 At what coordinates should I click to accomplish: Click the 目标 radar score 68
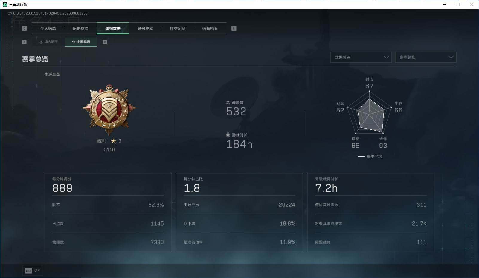pyautogui.click(x=356, y=146)
